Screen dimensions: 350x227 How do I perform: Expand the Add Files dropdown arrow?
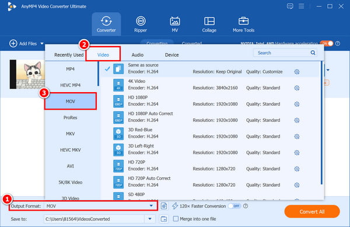click(42, 44)
